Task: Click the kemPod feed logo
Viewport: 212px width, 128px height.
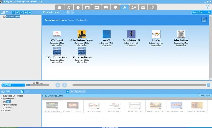Action: point(156,34)
